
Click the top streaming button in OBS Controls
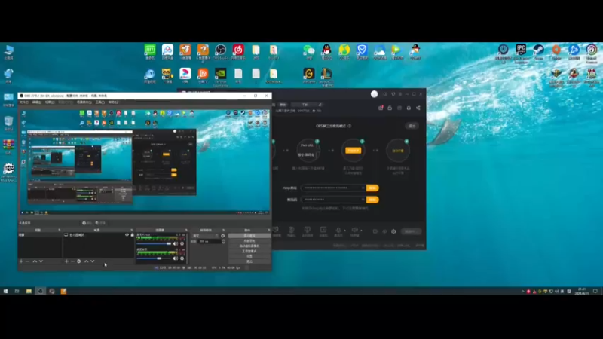click(249, 236)
